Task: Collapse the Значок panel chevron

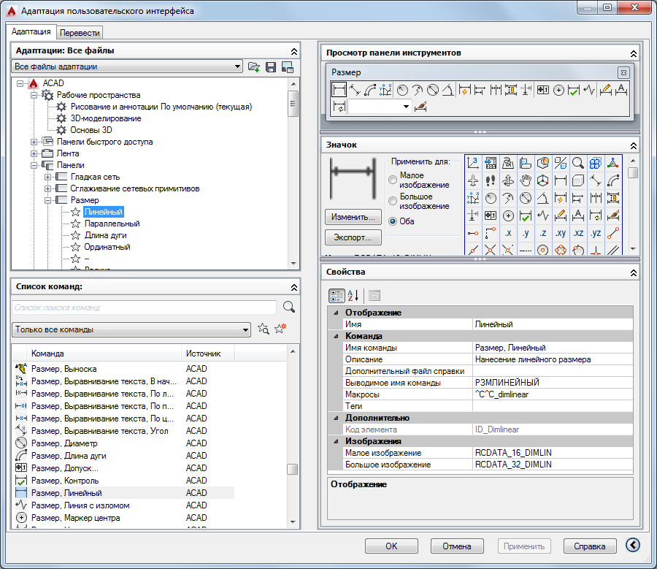Action: pyautogui.click(x=634, y=145)
